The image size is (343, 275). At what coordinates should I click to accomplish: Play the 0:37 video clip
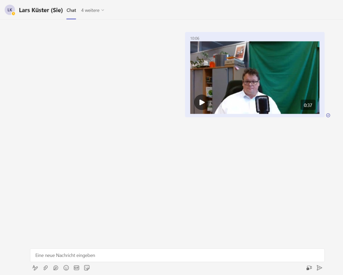coord(201,102)
